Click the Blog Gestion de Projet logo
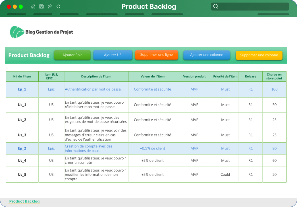 [41, 32]
